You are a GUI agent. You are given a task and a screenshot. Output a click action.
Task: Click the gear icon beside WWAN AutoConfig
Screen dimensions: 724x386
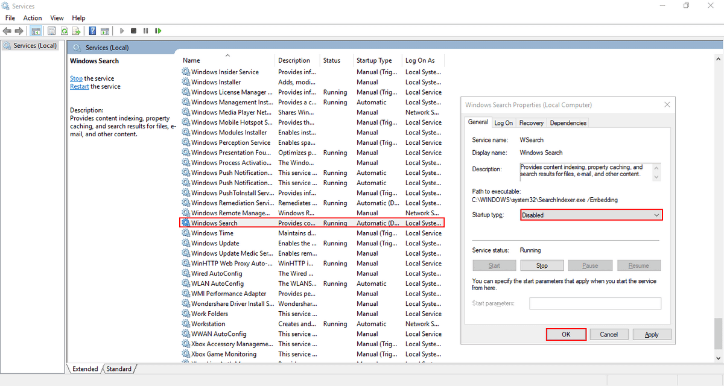pos(186,334)
